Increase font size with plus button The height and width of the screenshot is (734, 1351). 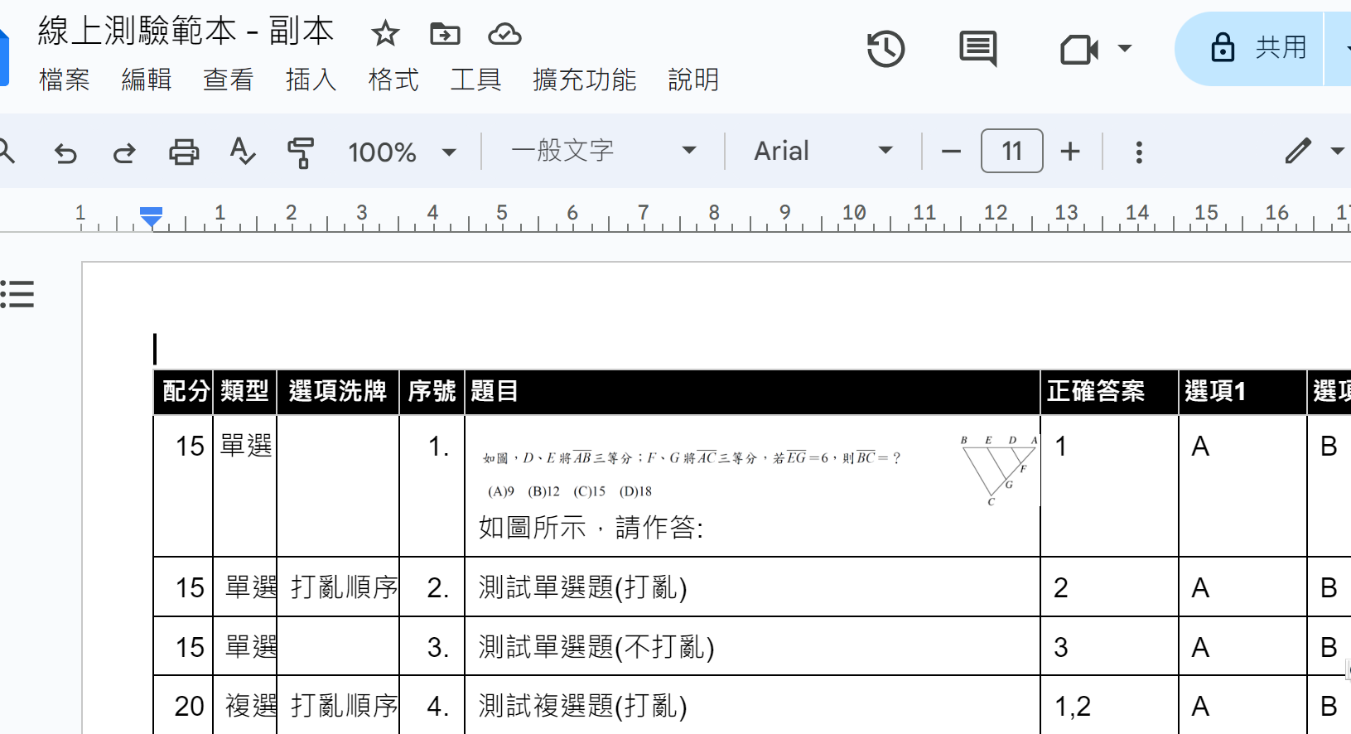click(1070, 152)
